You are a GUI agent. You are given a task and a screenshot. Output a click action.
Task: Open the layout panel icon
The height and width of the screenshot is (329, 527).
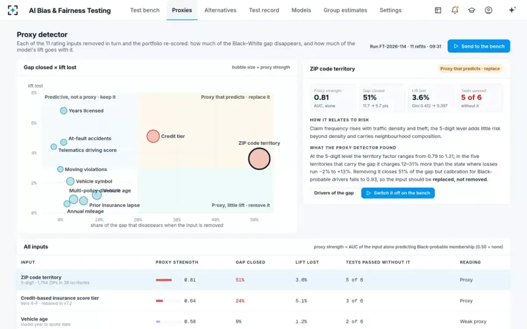pos(438,10)
